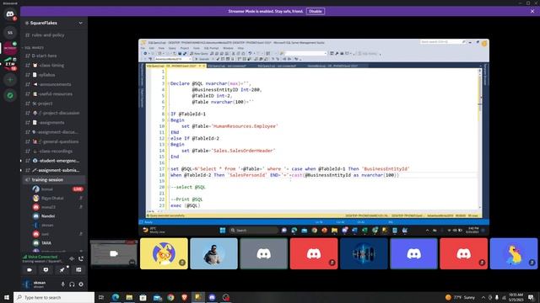Start an activity with rocket icon

(62, 270)
